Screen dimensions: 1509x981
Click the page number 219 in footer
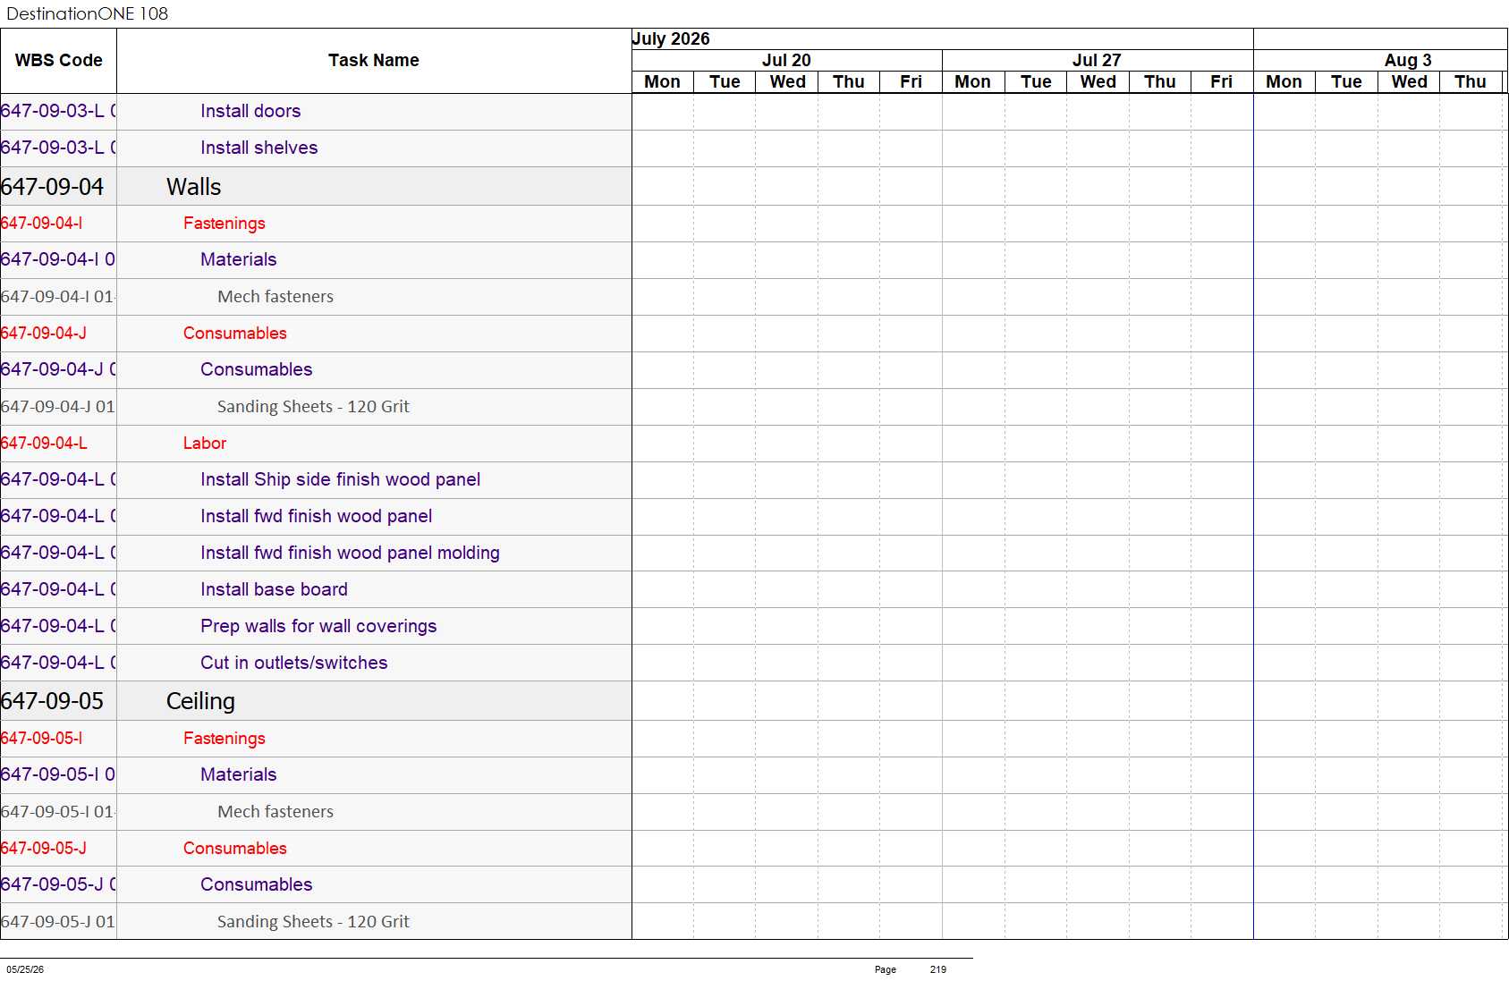(x=937, y=969)
